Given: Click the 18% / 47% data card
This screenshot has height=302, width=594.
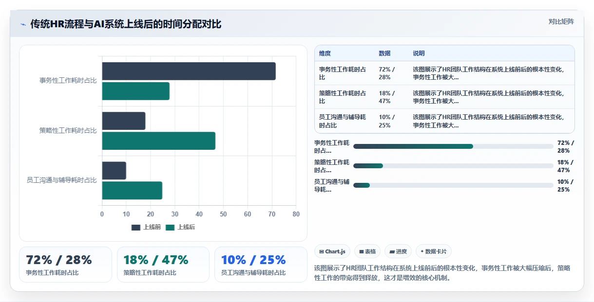Looking at the screenshot, I should point(163,265).
